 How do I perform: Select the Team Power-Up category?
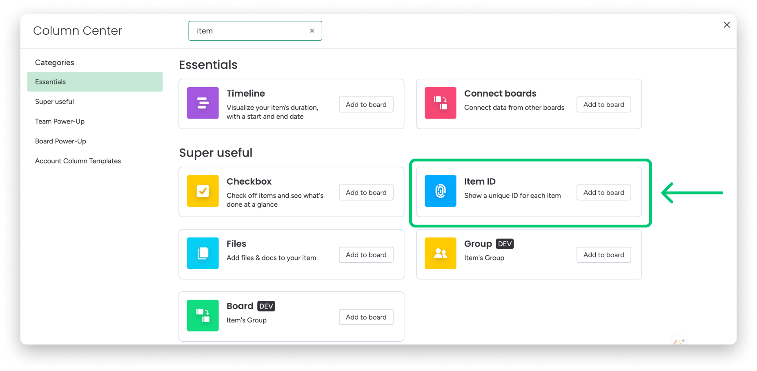tap(60, 121)
